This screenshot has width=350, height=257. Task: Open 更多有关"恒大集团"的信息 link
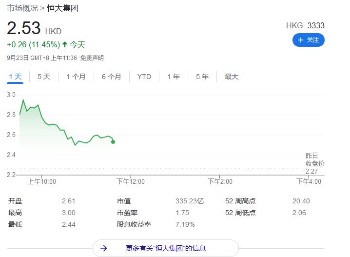pyautogui.click(x=165, y=248)
